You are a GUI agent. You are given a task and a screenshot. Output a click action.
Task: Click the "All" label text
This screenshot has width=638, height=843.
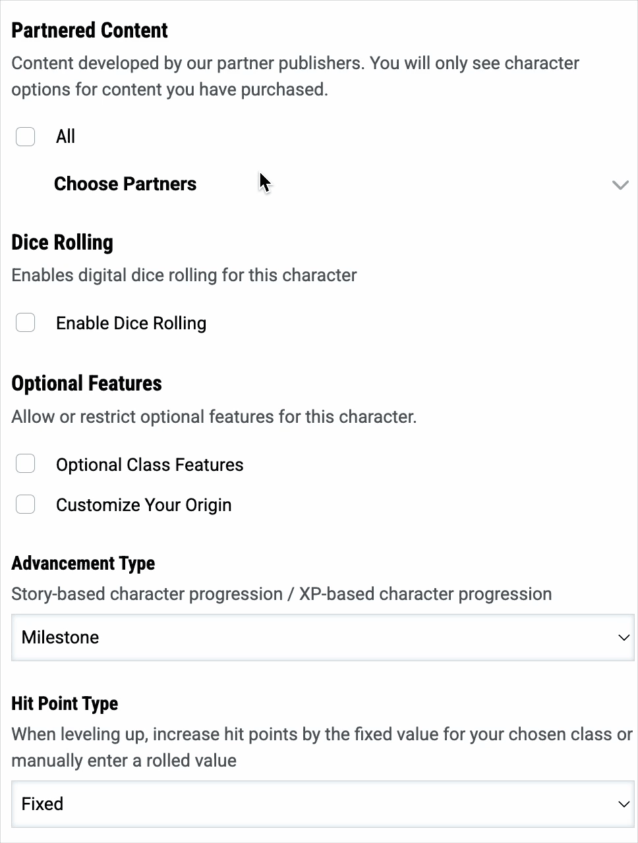[x=65, y=137]
